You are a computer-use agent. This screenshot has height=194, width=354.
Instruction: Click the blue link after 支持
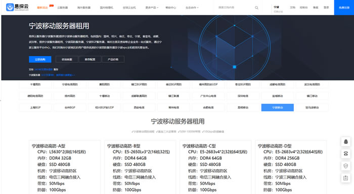point(43,69)
